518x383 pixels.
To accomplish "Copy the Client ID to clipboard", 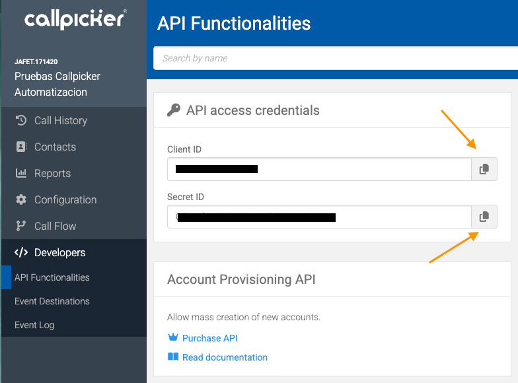I will tap(484, 169).
